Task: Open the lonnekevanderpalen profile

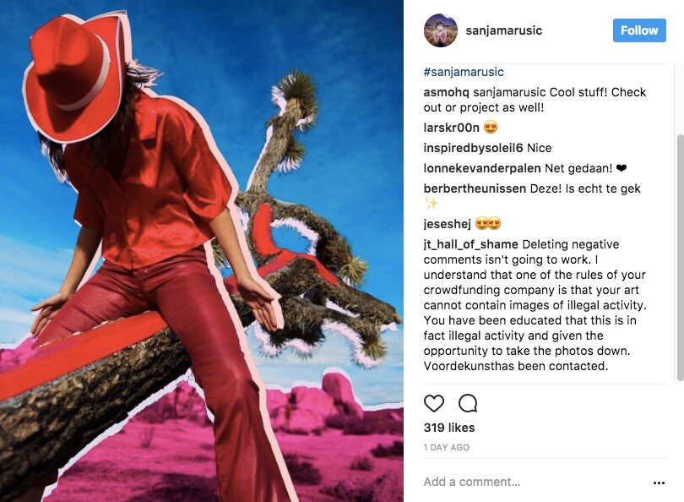Action: [x=481, y=168]
